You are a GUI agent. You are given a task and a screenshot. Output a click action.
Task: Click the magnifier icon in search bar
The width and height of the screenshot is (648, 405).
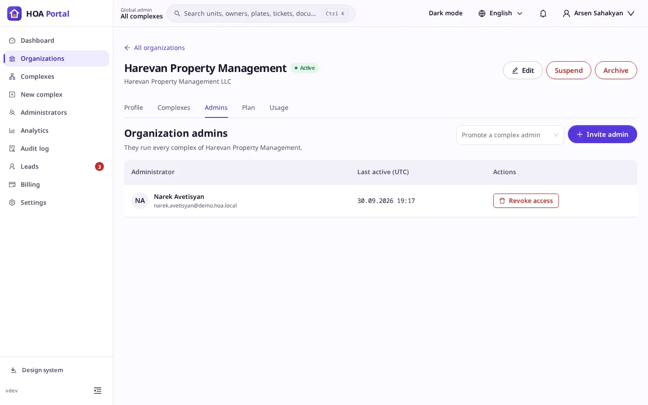(x=177, y=13)
